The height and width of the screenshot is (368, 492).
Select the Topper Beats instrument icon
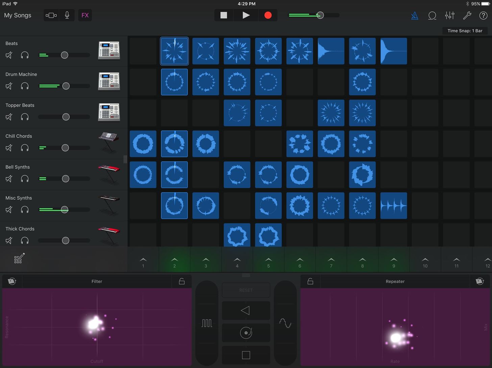[x=109, y=112]
